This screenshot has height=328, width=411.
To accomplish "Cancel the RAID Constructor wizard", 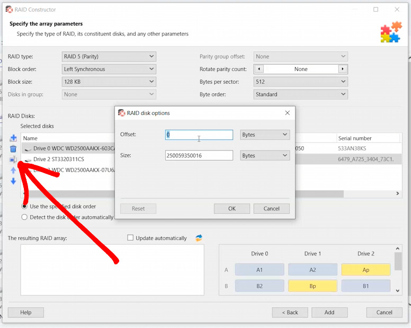I will point(385,312).
